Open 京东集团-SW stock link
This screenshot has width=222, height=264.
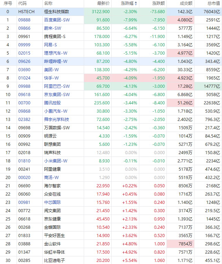click(x=57, y=94)
